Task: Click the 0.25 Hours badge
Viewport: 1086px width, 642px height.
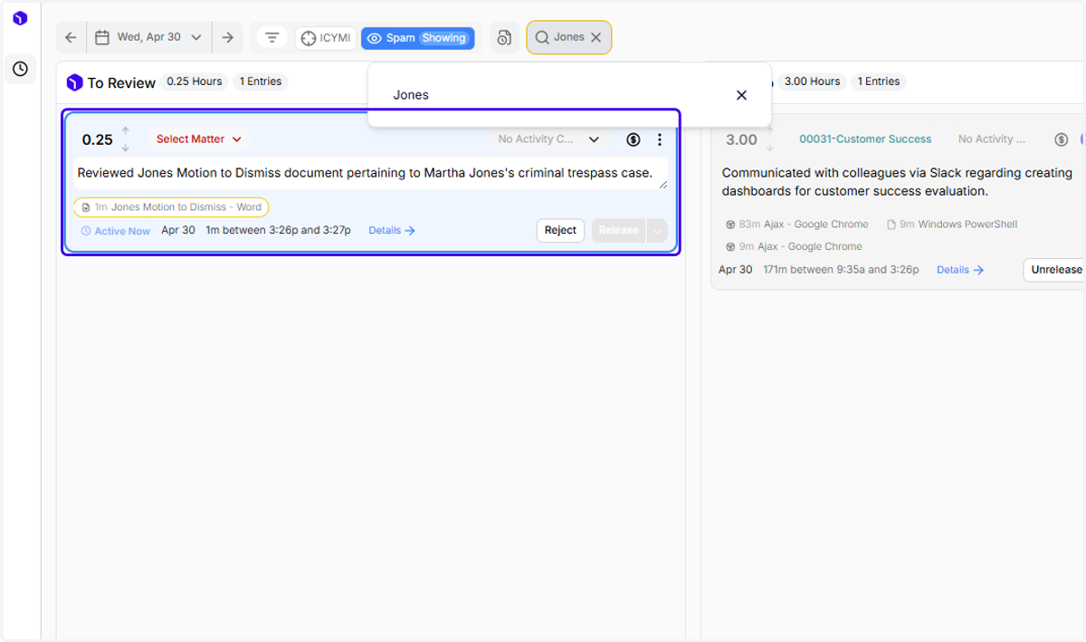Action: point(195,81)
